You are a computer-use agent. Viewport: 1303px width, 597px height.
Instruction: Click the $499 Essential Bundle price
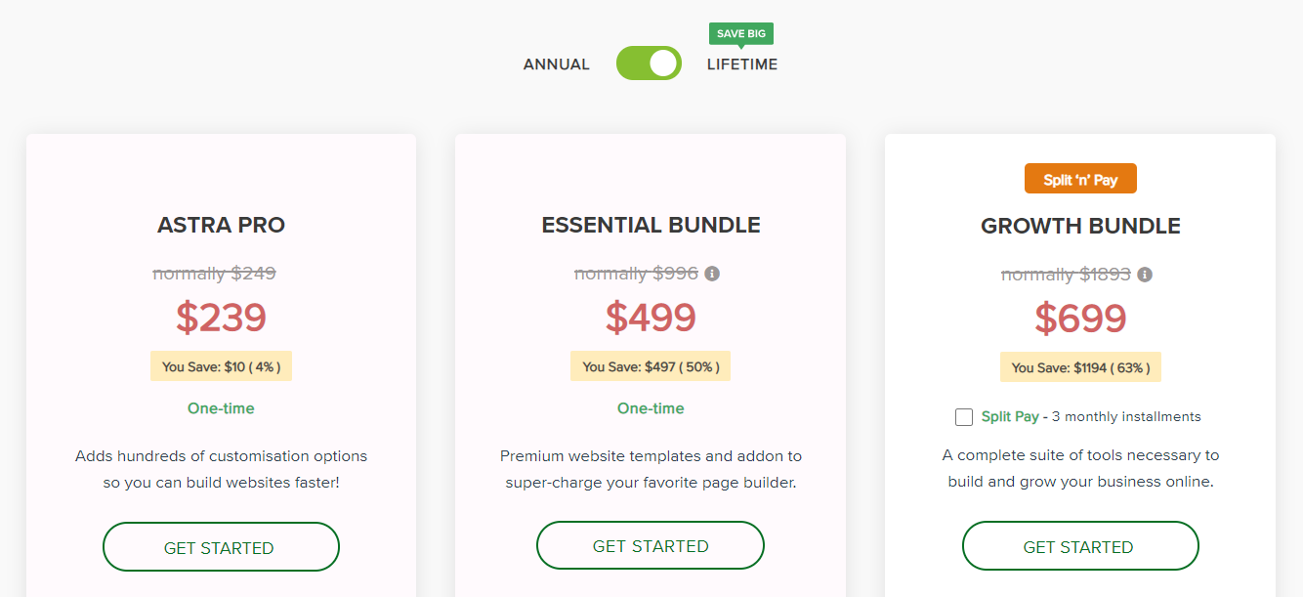click(651, 318)
